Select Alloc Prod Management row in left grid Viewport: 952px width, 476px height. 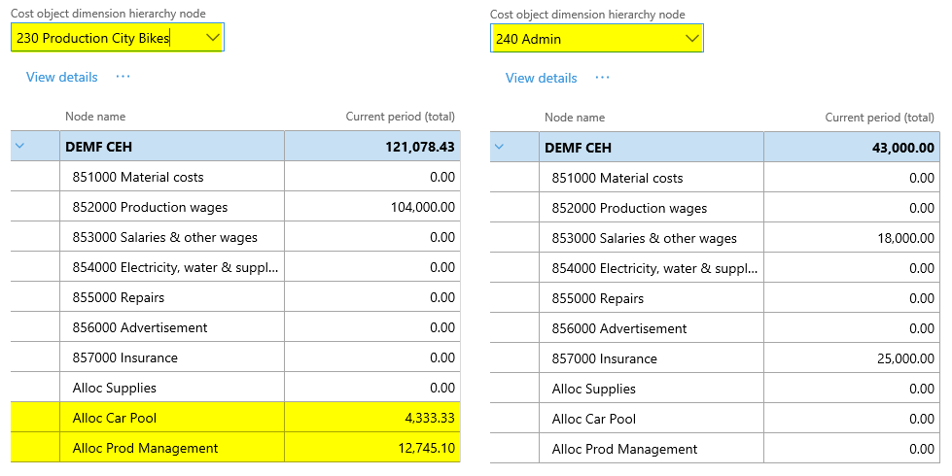coord(145,448)
